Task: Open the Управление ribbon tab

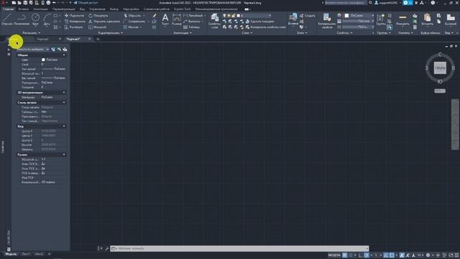Action: point(97,9)
